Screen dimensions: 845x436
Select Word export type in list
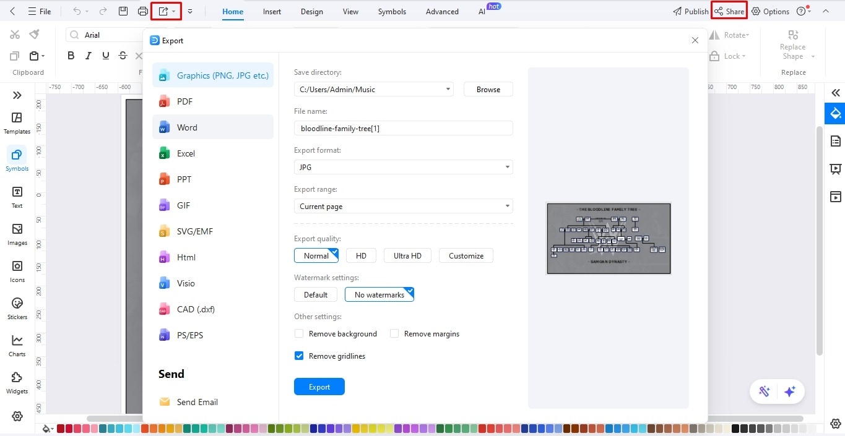tap(213, 127)
